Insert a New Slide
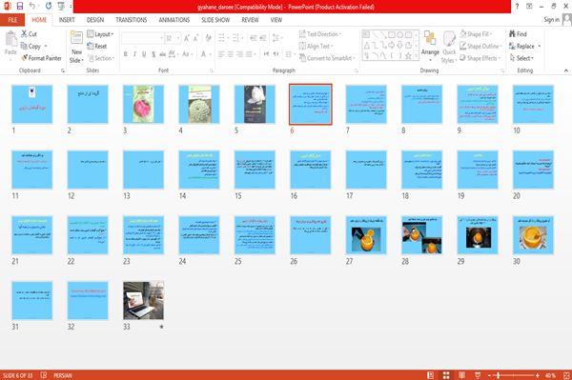Screen dimensions: 572x380 pyautogui.click(x=76, y=47)
